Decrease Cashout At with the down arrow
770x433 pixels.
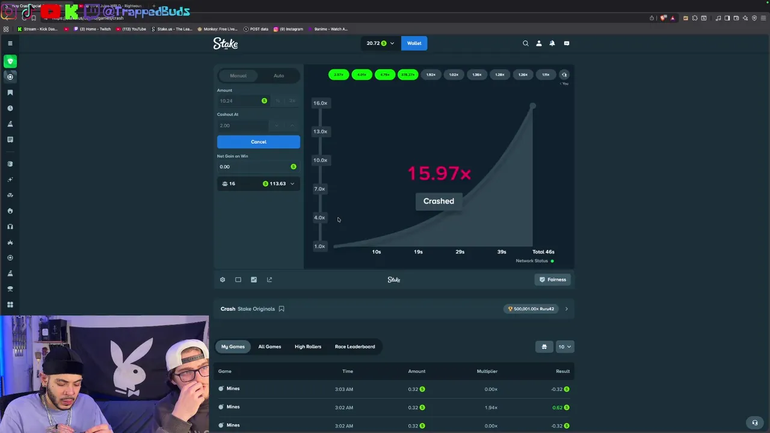tap(277, 126)
